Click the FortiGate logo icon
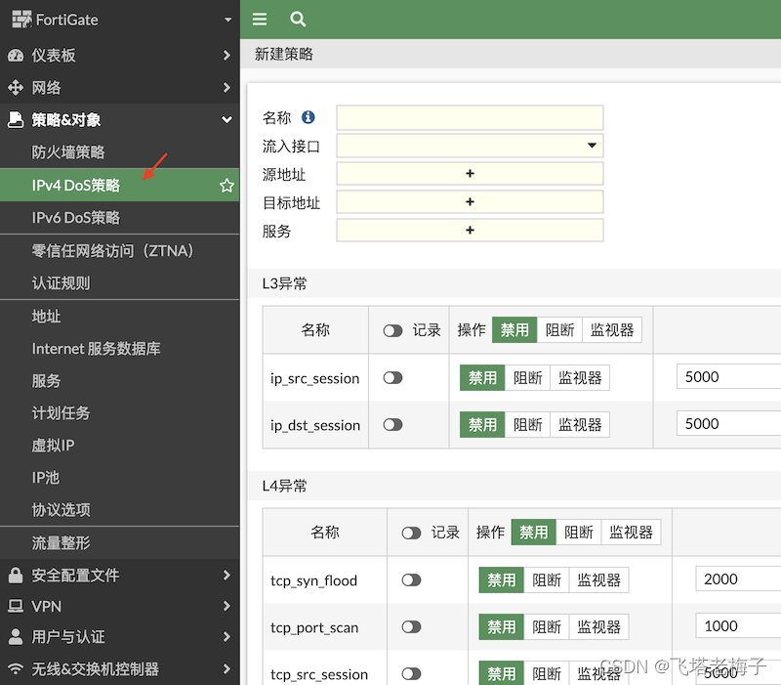 click(x=21, y=20)
